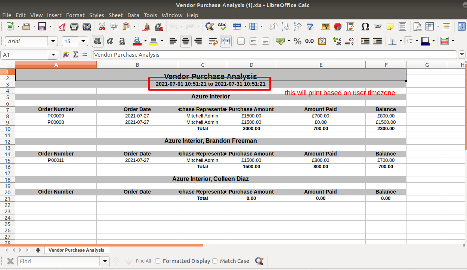Cut selection with the scissors icon
Screen dimensions: 467x270
click(x=102, y=26)
